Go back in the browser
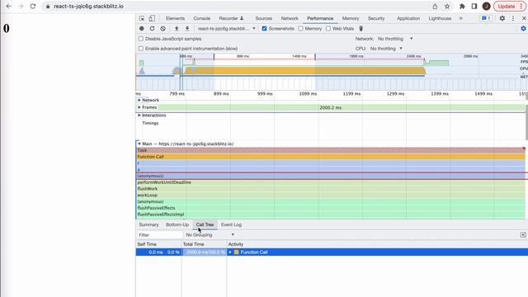The height and width of the screenshot is (297, 528). (9, 6)
